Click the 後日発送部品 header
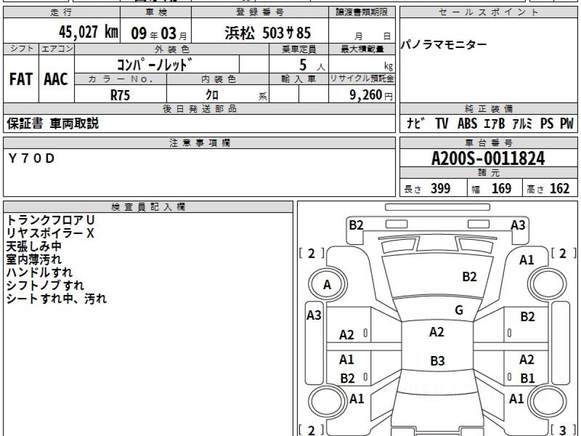The image size is (581, 436). tap(199, 109)
